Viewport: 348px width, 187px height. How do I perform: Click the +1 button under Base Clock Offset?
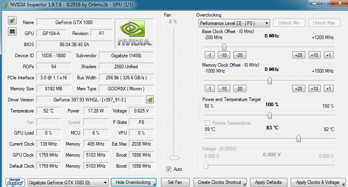(329, 55)
